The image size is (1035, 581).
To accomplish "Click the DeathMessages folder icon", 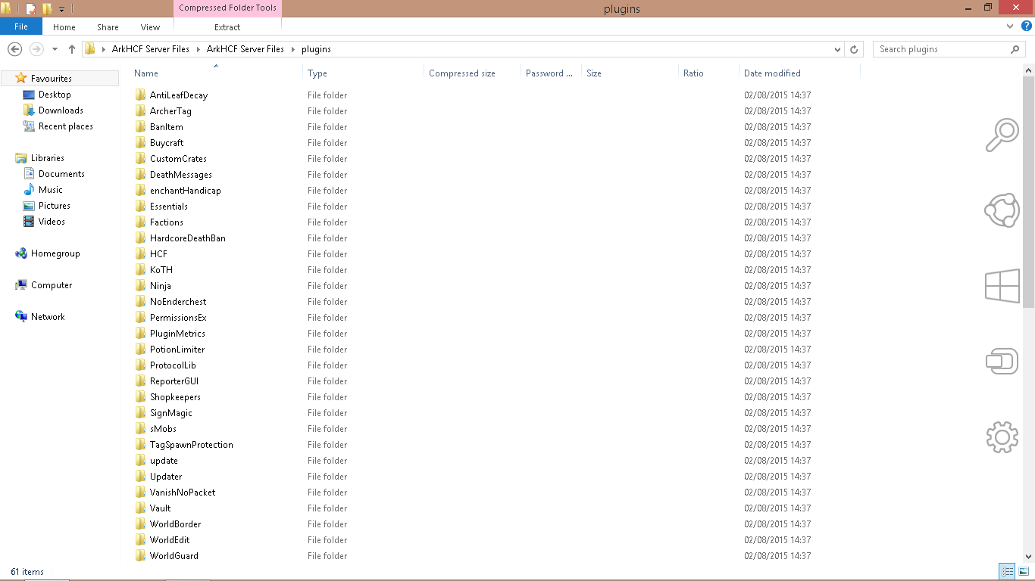I will (140, 175).
